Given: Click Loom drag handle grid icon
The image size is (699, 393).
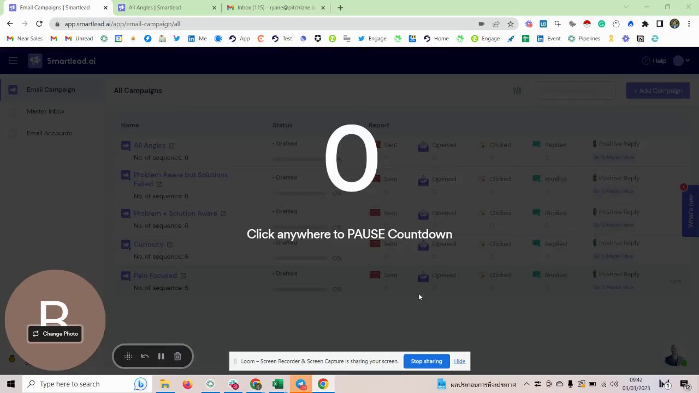Looking at the screenshot, I should (128, 356).
